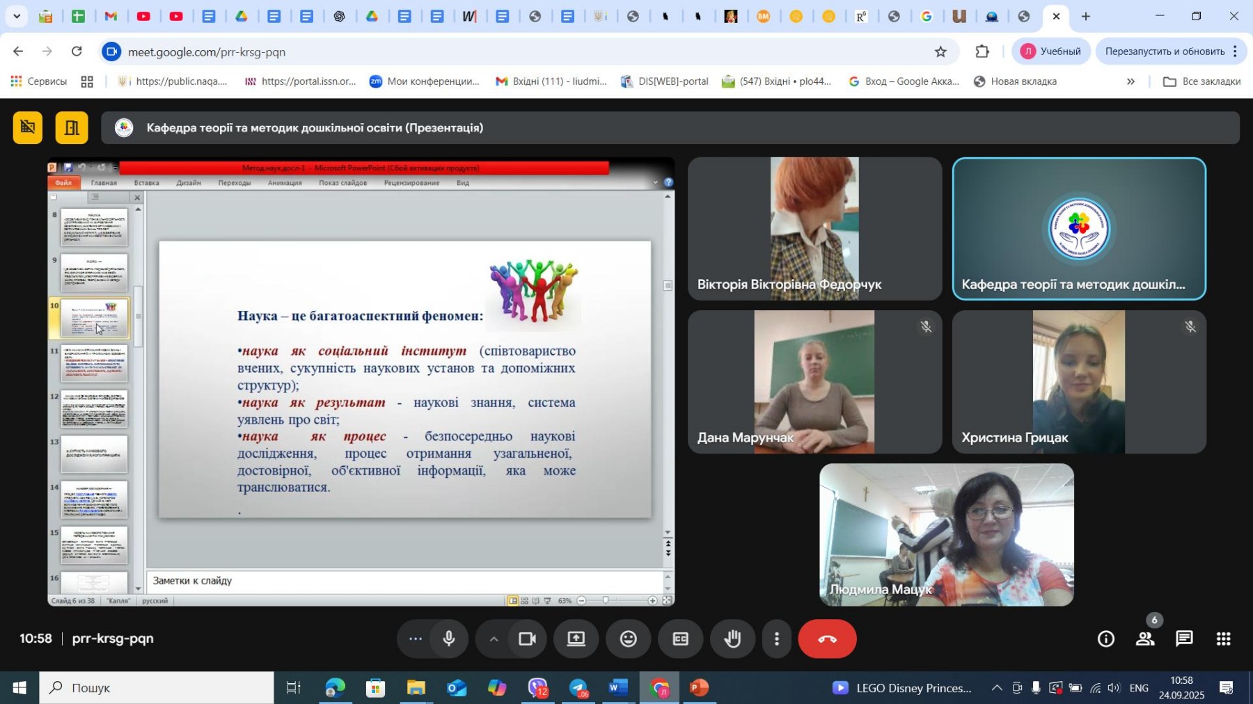The image size is (1253, 704).
Task: Expand the hidden bookmarks chevron
Action: [x=1130, y=81]
